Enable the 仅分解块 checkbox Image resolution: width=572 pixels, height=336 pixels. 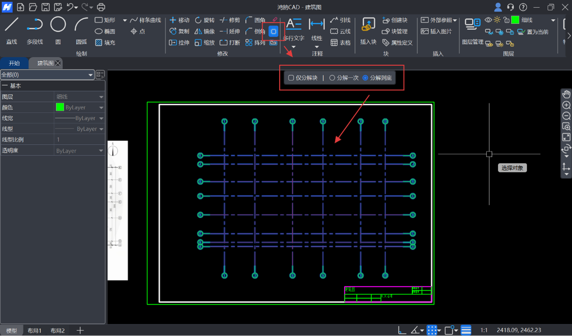[291, 78]
